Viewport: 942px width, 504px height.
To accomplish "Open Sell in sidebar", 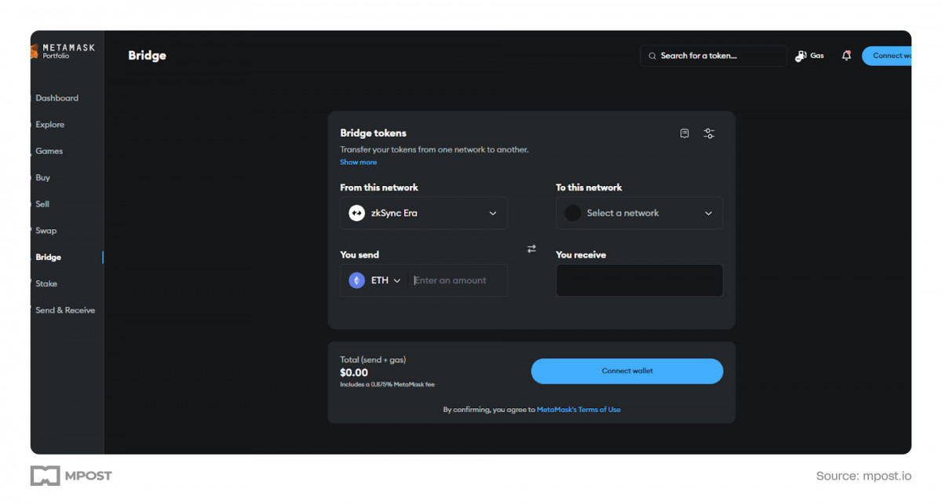I will tap(42, 204).
